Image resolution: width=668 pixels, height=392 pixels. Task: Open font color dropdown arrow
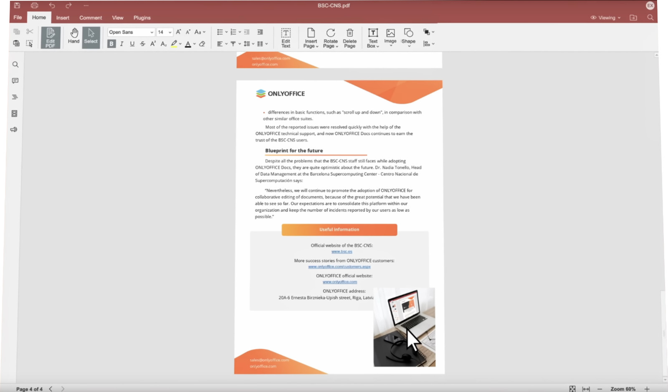(x=195, y=44)
